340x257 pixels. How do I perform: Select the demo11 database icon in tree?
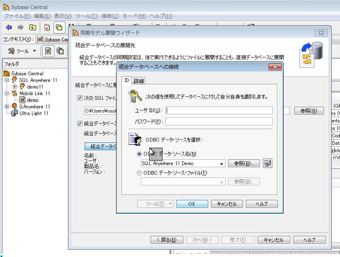(x=22, y=87)
